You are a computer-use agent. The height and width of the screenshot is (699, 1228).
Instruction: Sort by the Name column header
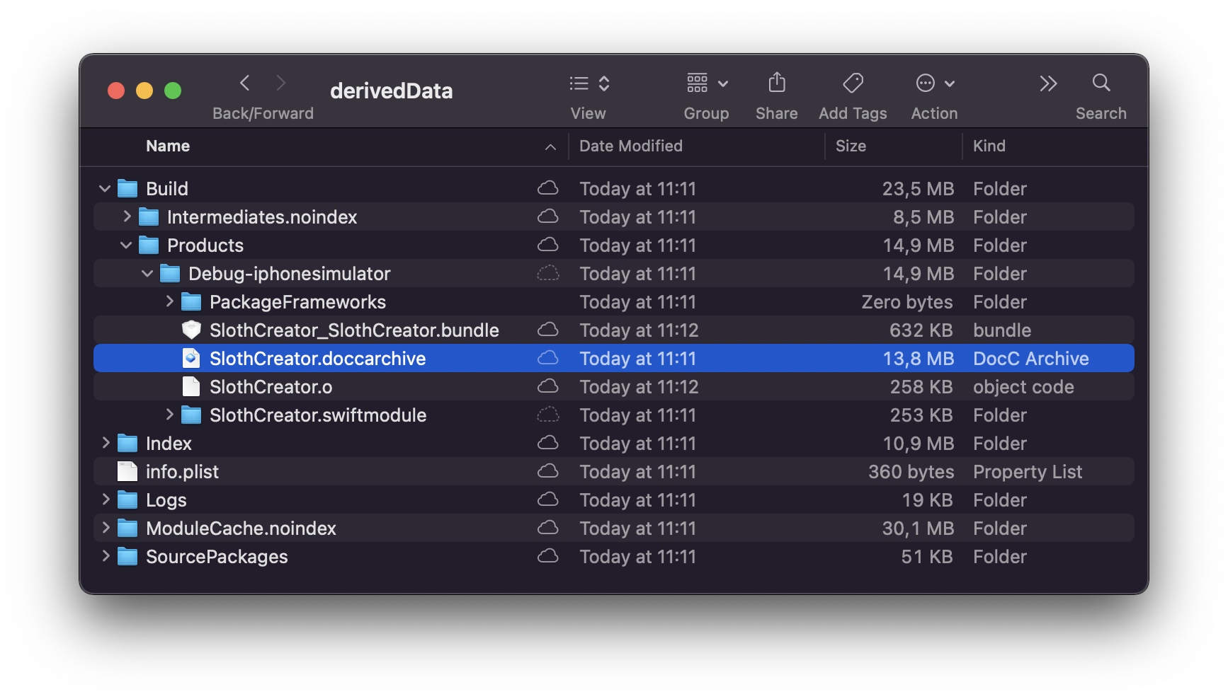coord(168,146)
